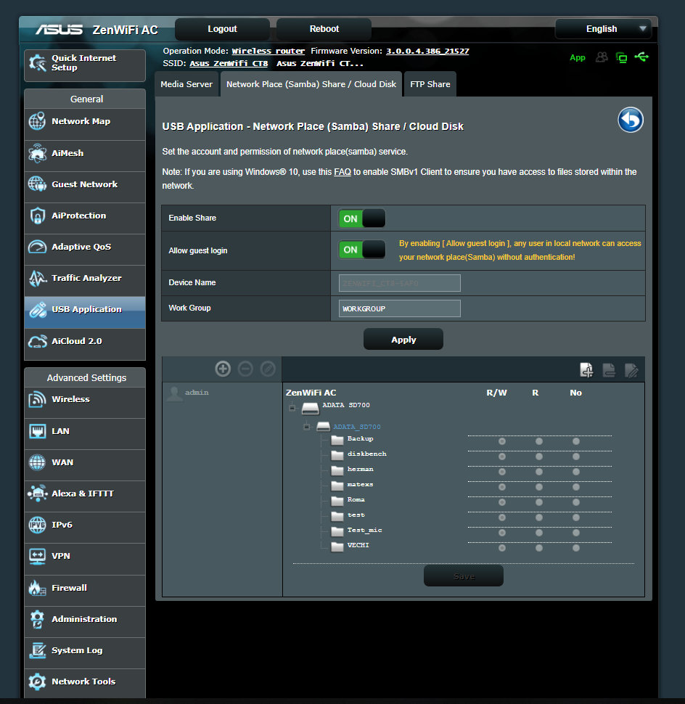This screenshot has height=704, width=685.
Task: Click the Device Name input field
Action: pyautogui.click(x=400, y=283)
